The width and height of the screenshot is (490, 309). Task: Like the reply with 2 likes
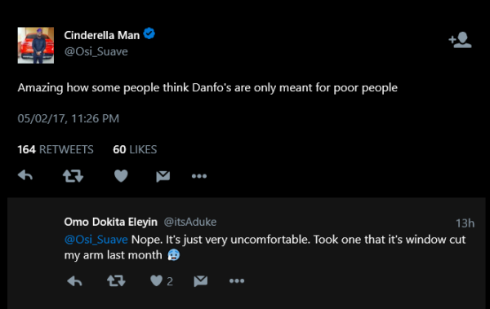162,281
